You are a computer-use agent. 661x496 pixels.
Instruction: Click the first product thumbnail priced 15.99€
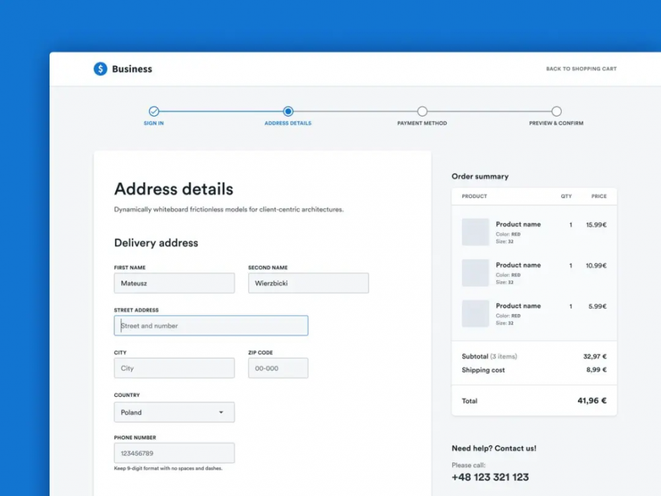[475, 232]
